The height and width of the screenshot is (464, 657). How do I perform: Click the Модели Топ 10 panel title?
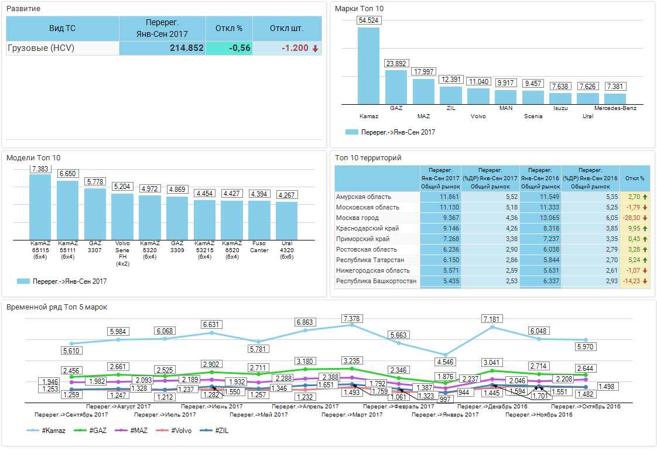33,158
